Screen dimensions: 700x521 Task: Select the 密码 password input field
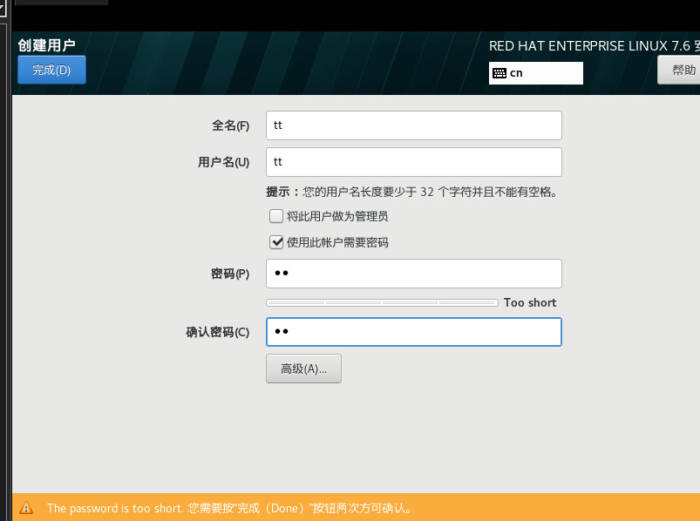(413, 274)
